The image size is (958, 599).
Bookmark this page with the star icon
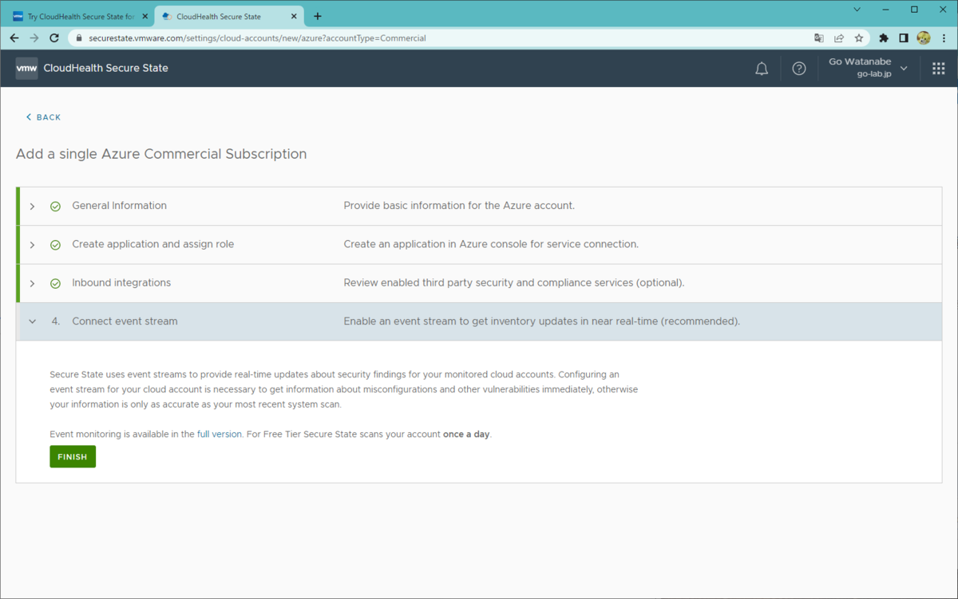[x=859, y=37]
